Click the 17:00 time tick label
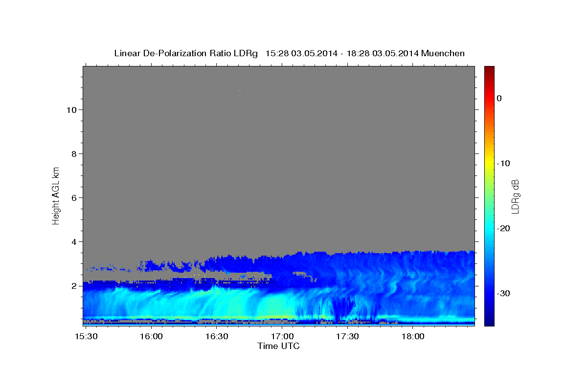Image resolution: width=587 pixels, height=391 pixels. click(x=282, y=337)
